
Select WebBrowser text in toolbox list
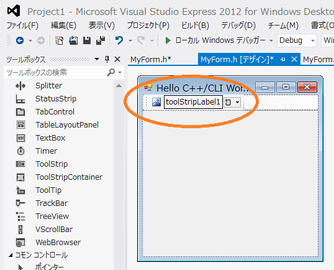pyautogui.click(x=58, y=243)
